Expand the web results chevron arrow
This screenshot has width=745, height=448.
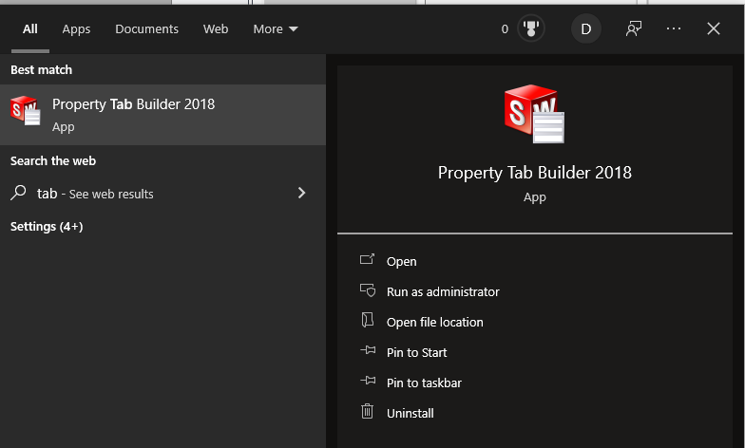pos(301,193)
